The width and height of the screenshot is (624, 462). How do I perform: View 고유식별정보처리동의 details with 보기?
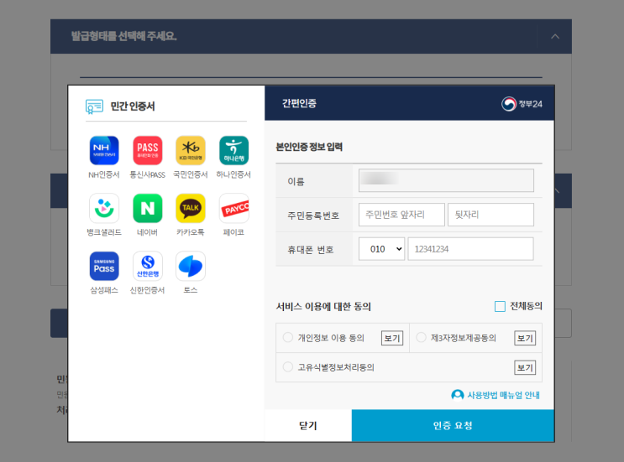click(x=525, y=367)
